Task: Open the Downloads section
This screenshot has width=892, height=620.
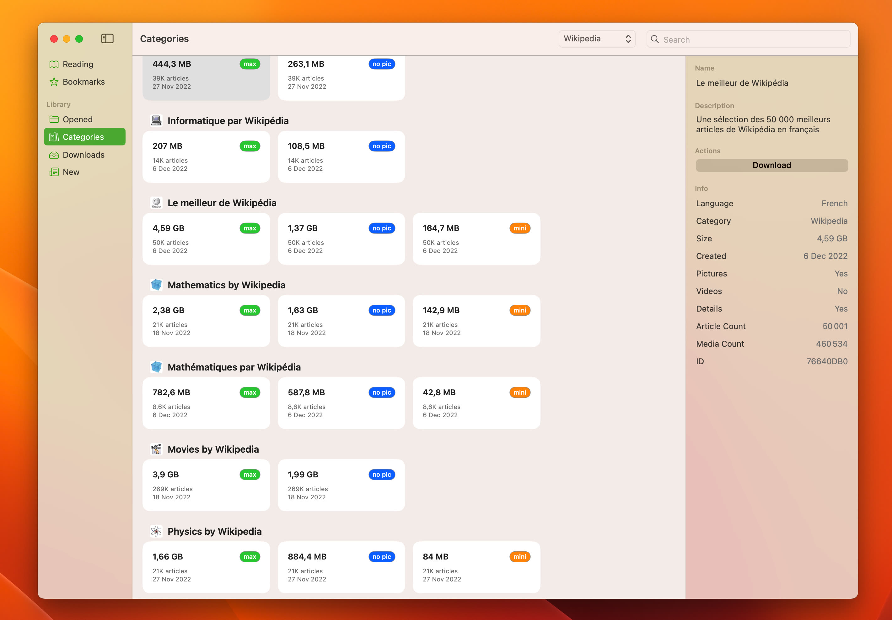Action: click(x=83, y=155)
